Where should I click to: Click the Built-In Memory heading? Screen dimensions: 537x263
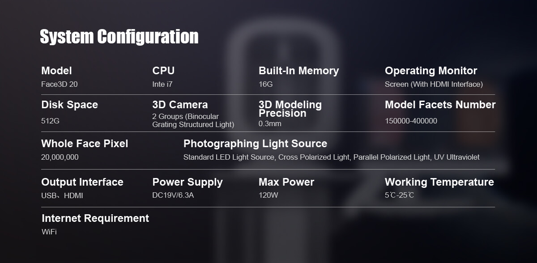tap(298, 71)
